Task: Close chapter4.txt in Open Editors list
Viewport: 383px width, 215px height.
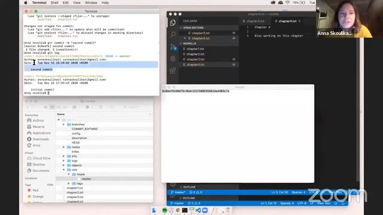Action: 185,38
